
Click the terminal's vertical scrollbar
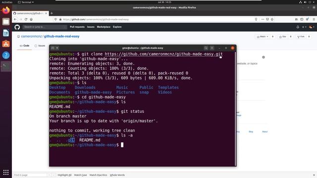click(235, 109)
